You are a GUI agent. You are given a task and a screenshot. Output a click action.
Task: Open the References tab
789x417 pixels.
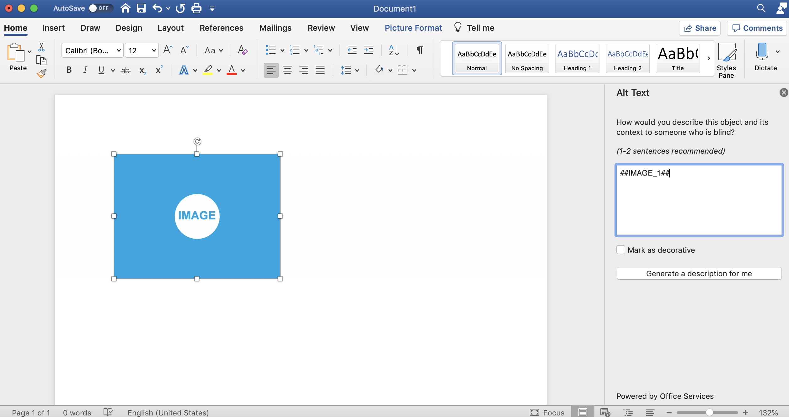pyautogui.click(x=222, y=28)
